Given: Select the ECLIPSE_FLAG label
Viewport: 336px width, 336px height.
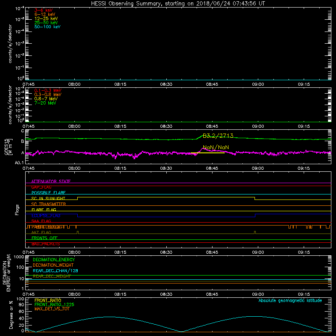Looking at the screenshot, I should pyautogui.click(x=46, y=215).
